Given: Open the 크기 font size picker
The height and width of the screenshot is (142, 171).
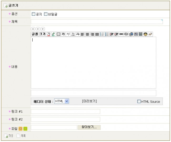Looking at the screenshot, I should pyautogui.click(x=42, y=34).
